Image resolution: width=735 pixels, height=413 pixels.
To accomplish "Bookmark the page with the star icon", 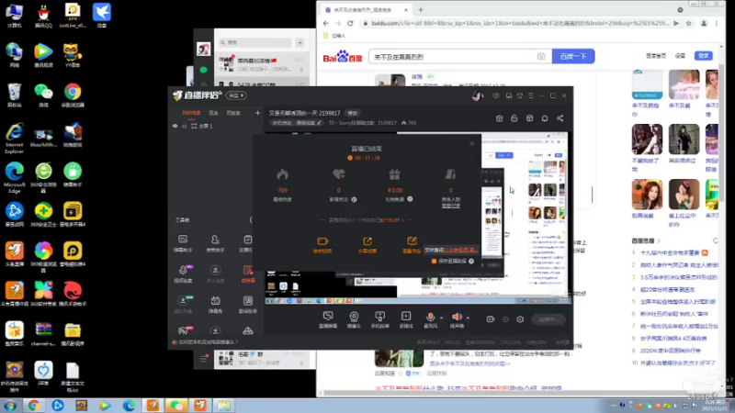I will tap(688, 23).
